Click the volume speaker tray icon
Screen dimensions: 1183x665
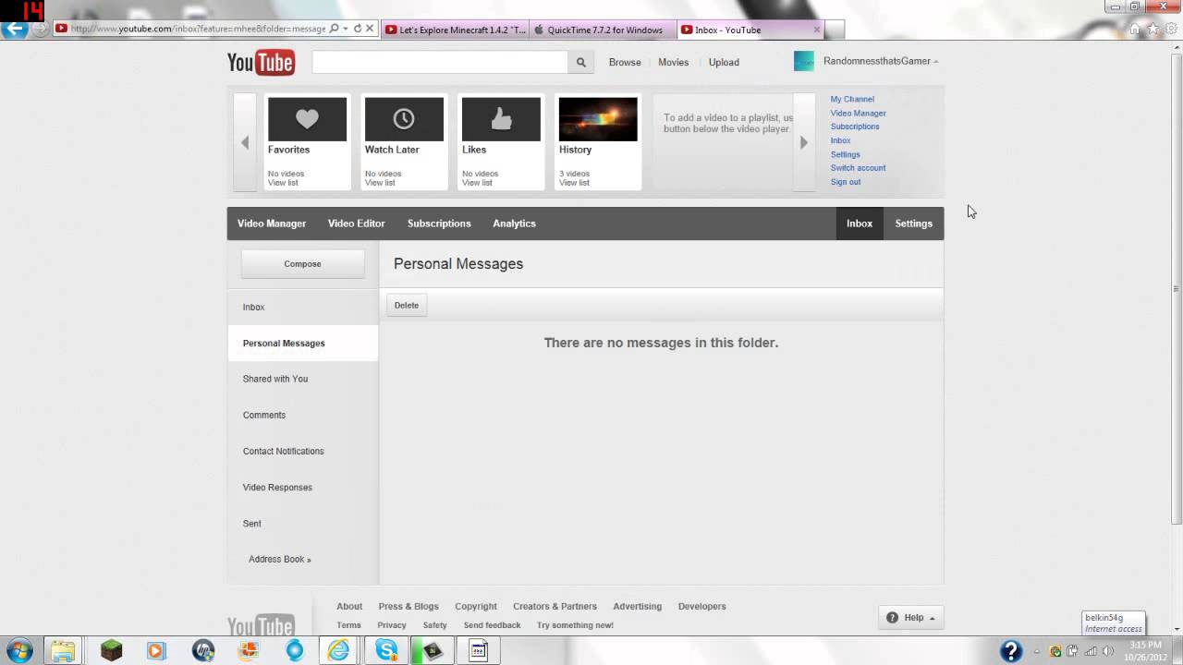click(x=1107, y=651)
